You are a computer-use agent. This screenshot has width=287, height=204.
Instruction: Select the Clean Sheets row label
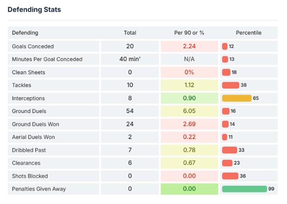(x=28, y=72)
